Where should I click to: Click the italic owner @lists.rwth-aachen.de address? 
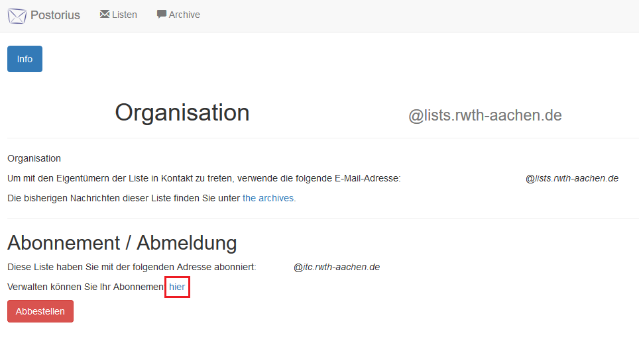point(571,178)
